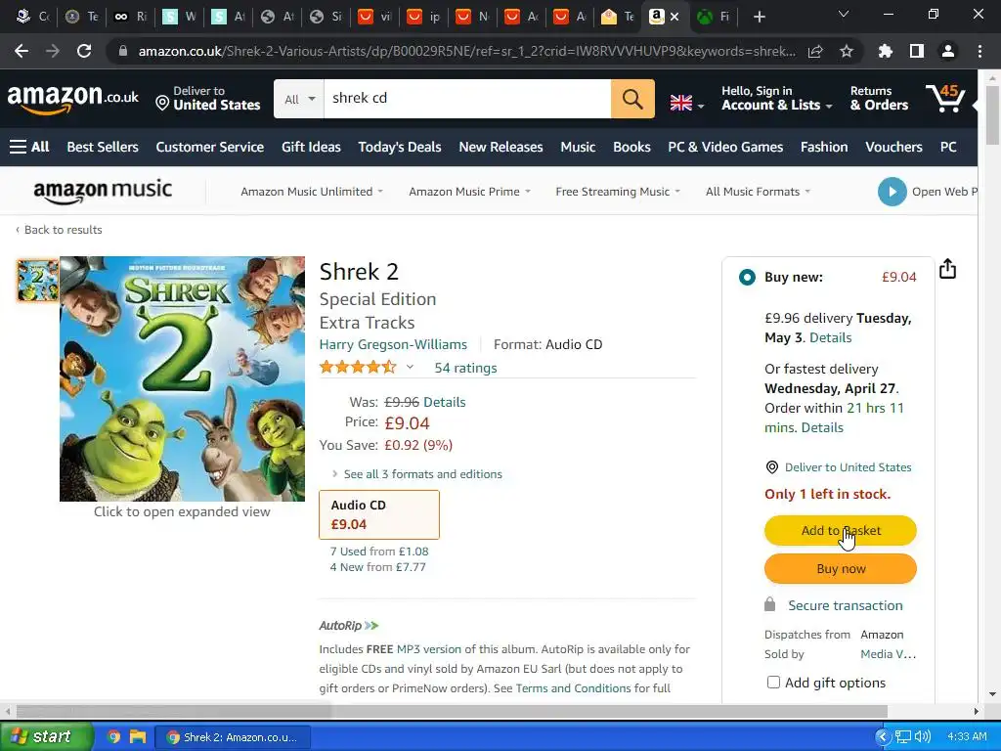Open the tab search chevron in title bar
Screen dimensions: 1001x751
[x=844, y=14]
